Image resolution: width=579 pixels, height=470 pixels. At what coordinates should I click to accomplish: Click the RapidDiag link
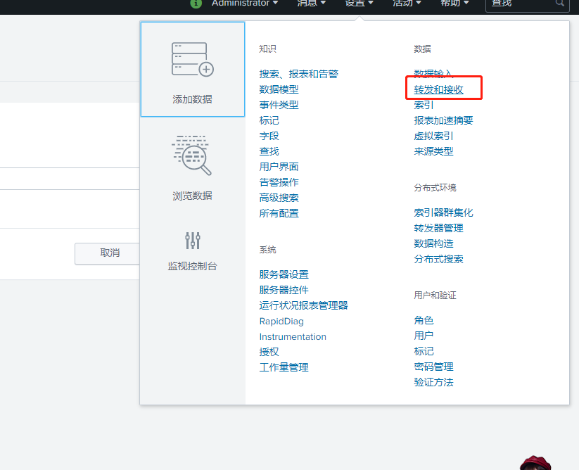(281, 321)
